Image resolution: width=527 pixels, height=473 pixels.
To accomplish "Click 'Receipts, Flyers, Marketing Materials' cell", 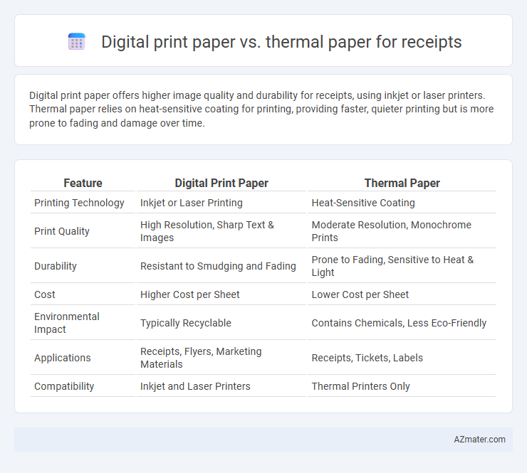I will coord(201,358).
